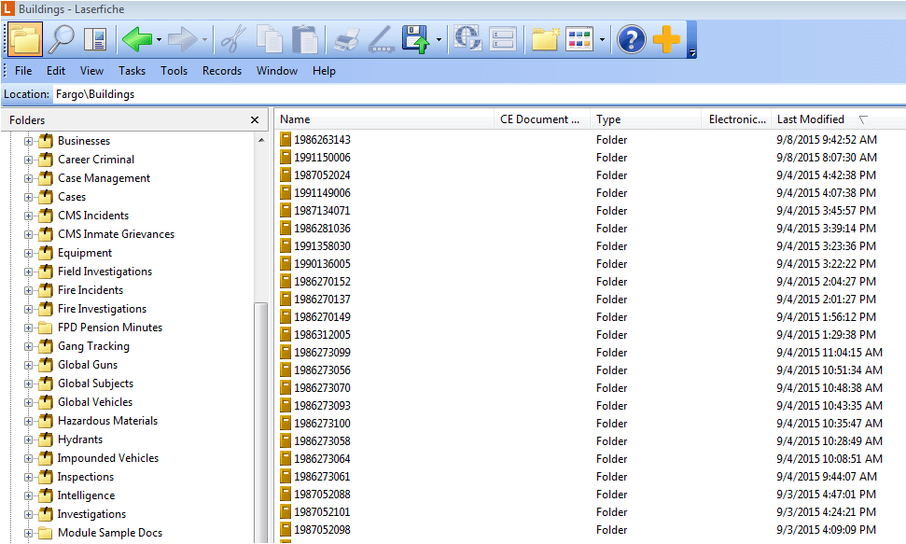Click the globe snapshot icon
Viewport: 906px width, 544px height.
click(x=467, y=38)
